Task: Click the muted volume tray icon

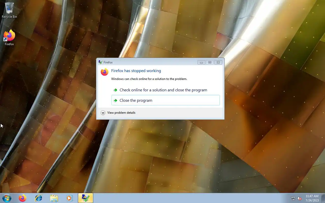Action: coord(299,198)
